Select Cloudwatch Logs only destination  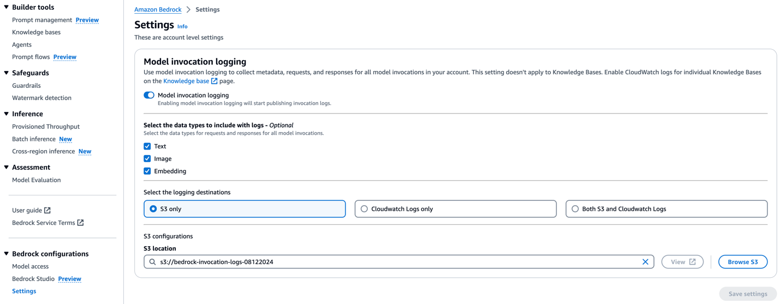(x=455, y=209)
